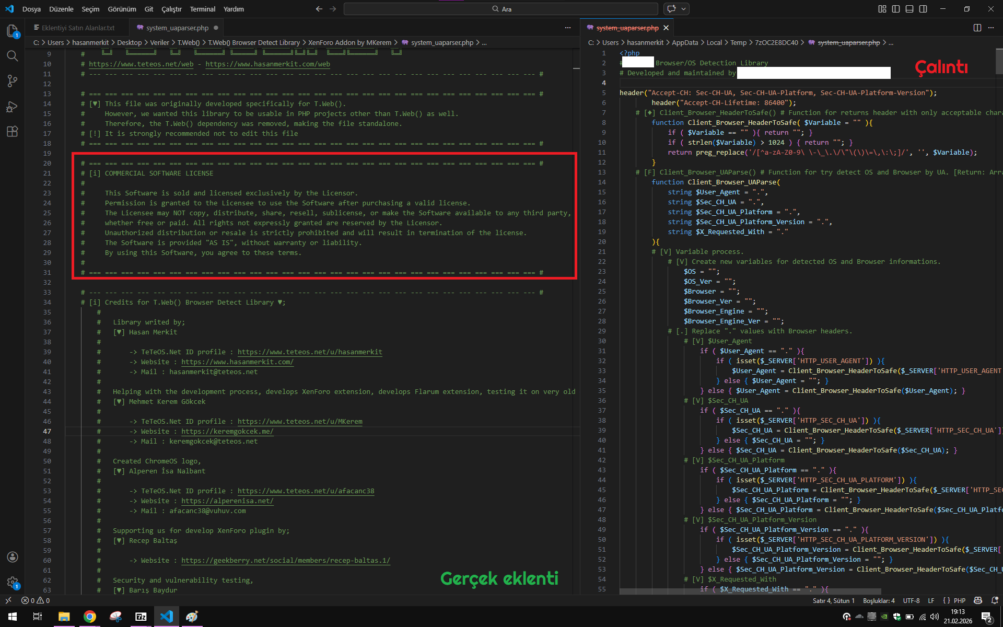Open the Search view icon
The width and height of the screenshot is (1003, 627).
tap(13, 56)
